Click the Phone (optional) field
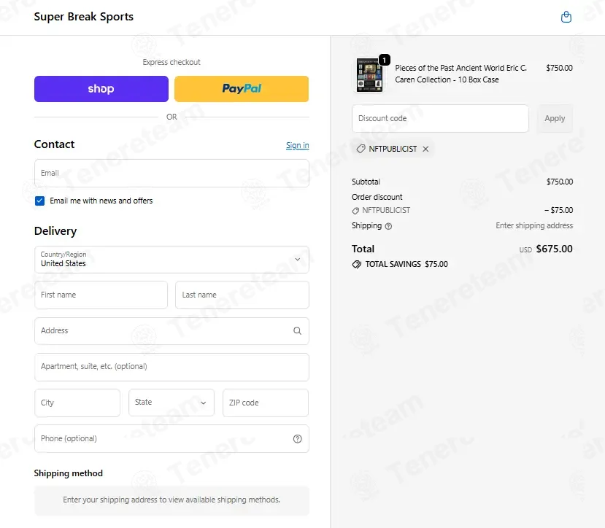Image resolution: width=605 pixels, height=528 pixels. pyautogui.click(x=172, y=439)
